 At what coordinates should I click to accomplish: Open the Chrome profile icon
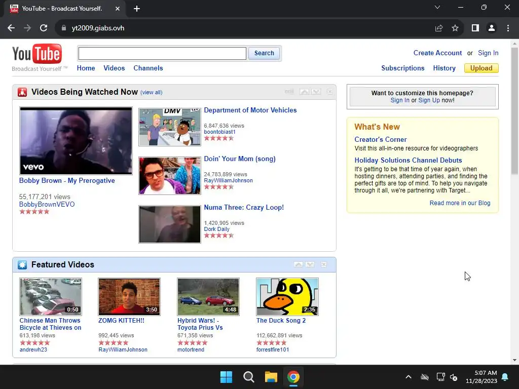[x=492, y=28]
